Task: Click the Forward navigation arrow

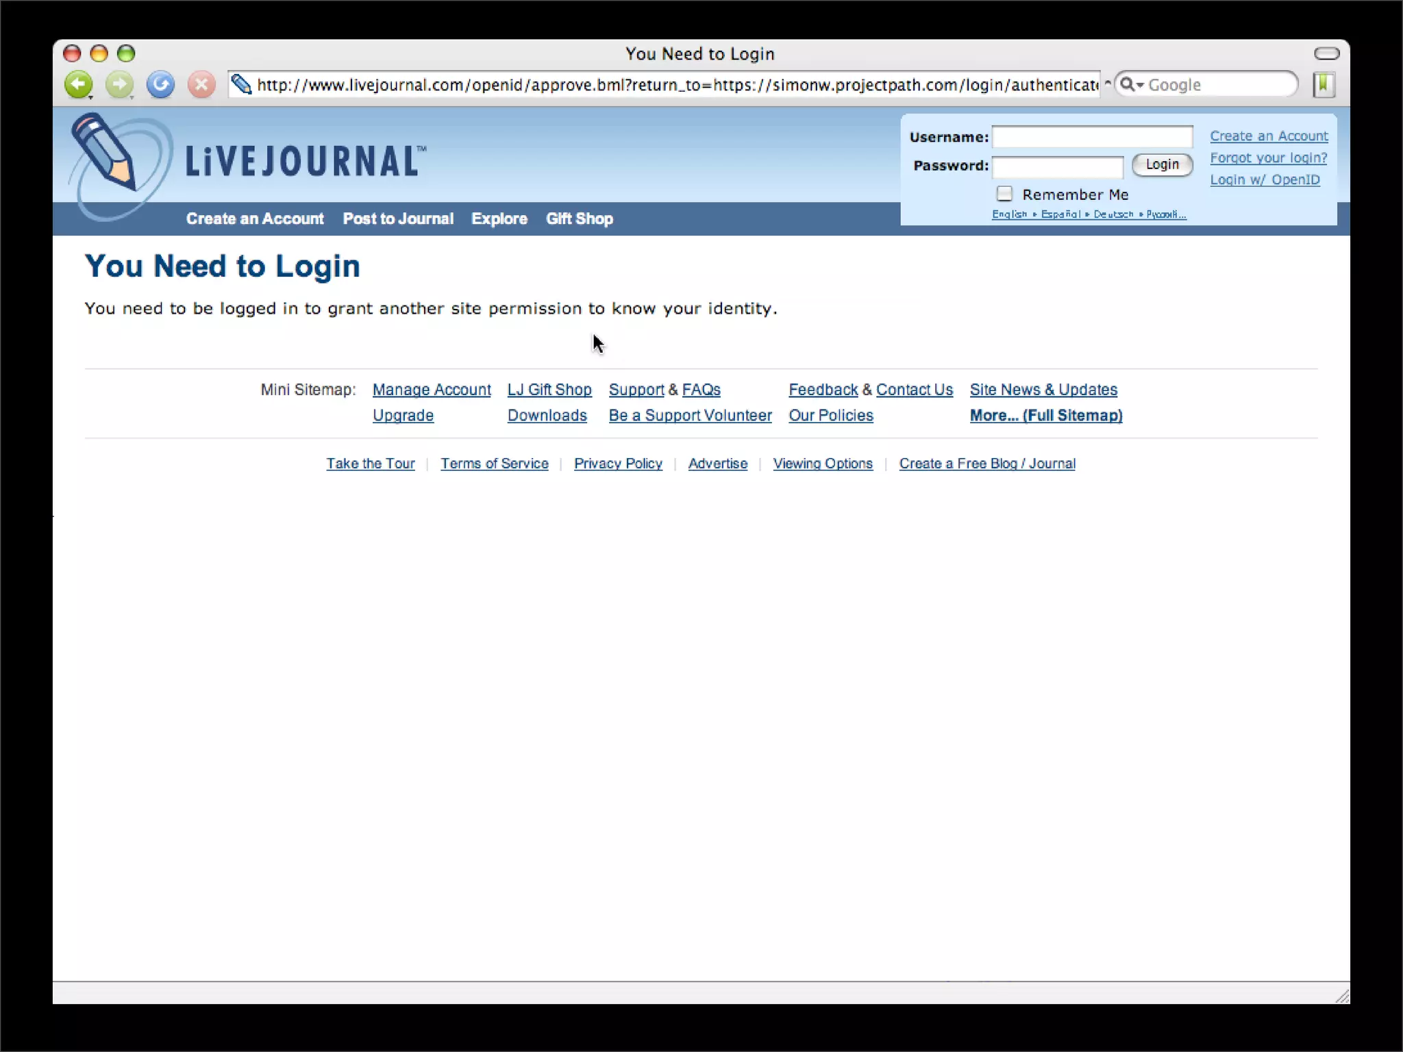Action: (x=119, y=85)
